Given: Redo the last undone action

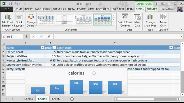Looking at the screenshot, I should point(25,4).
